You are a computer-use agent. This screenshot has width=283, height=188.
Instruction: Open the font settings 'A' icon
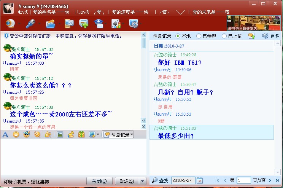[5, 134]
